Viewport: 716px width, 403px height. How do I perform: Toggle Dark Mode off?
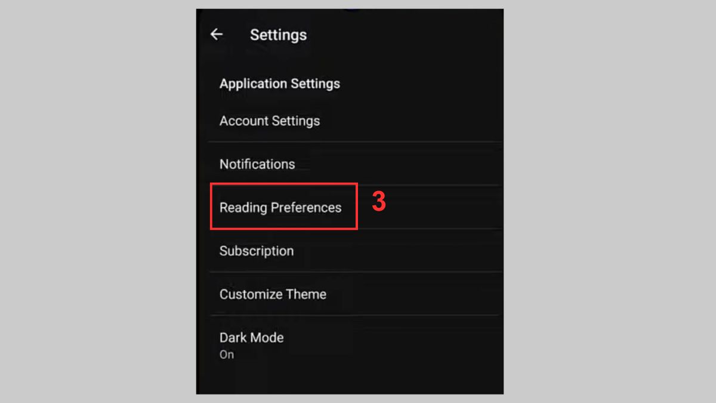click(252, 344)
